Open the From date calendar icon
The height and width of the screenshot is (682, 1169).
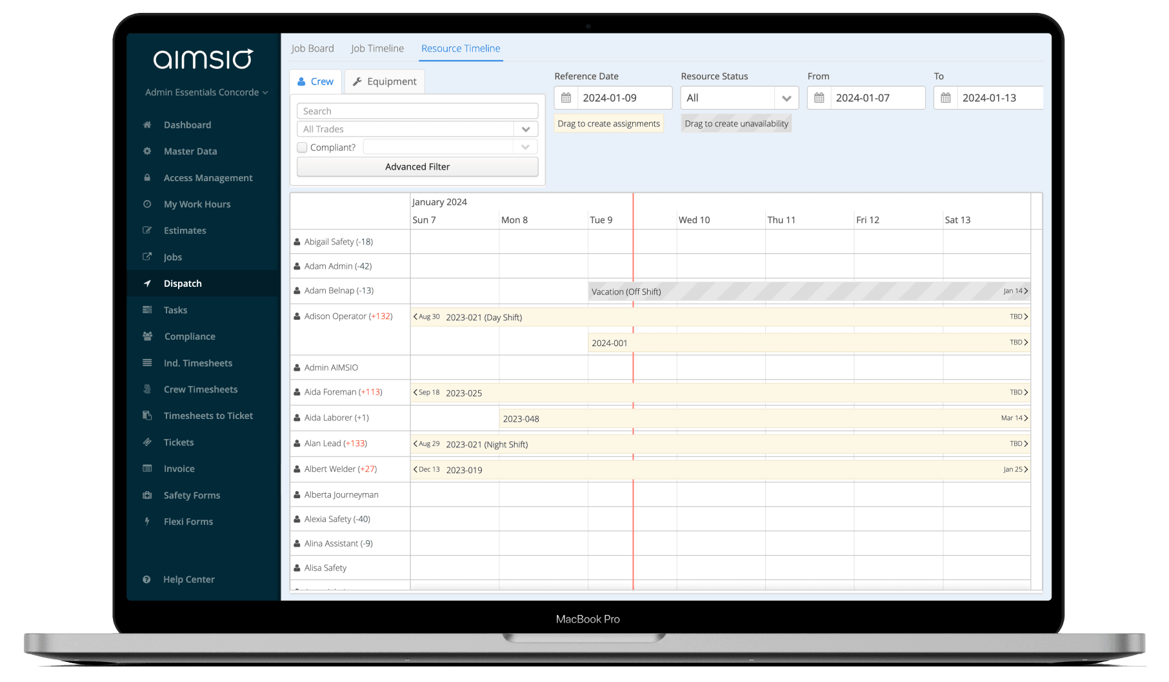(819, 98)
